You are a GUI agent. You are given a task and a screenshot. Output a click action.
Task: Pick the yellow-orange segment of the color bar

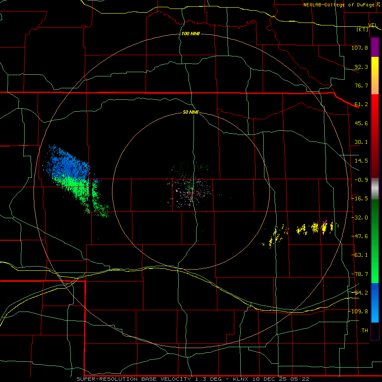tap(375, 76)
